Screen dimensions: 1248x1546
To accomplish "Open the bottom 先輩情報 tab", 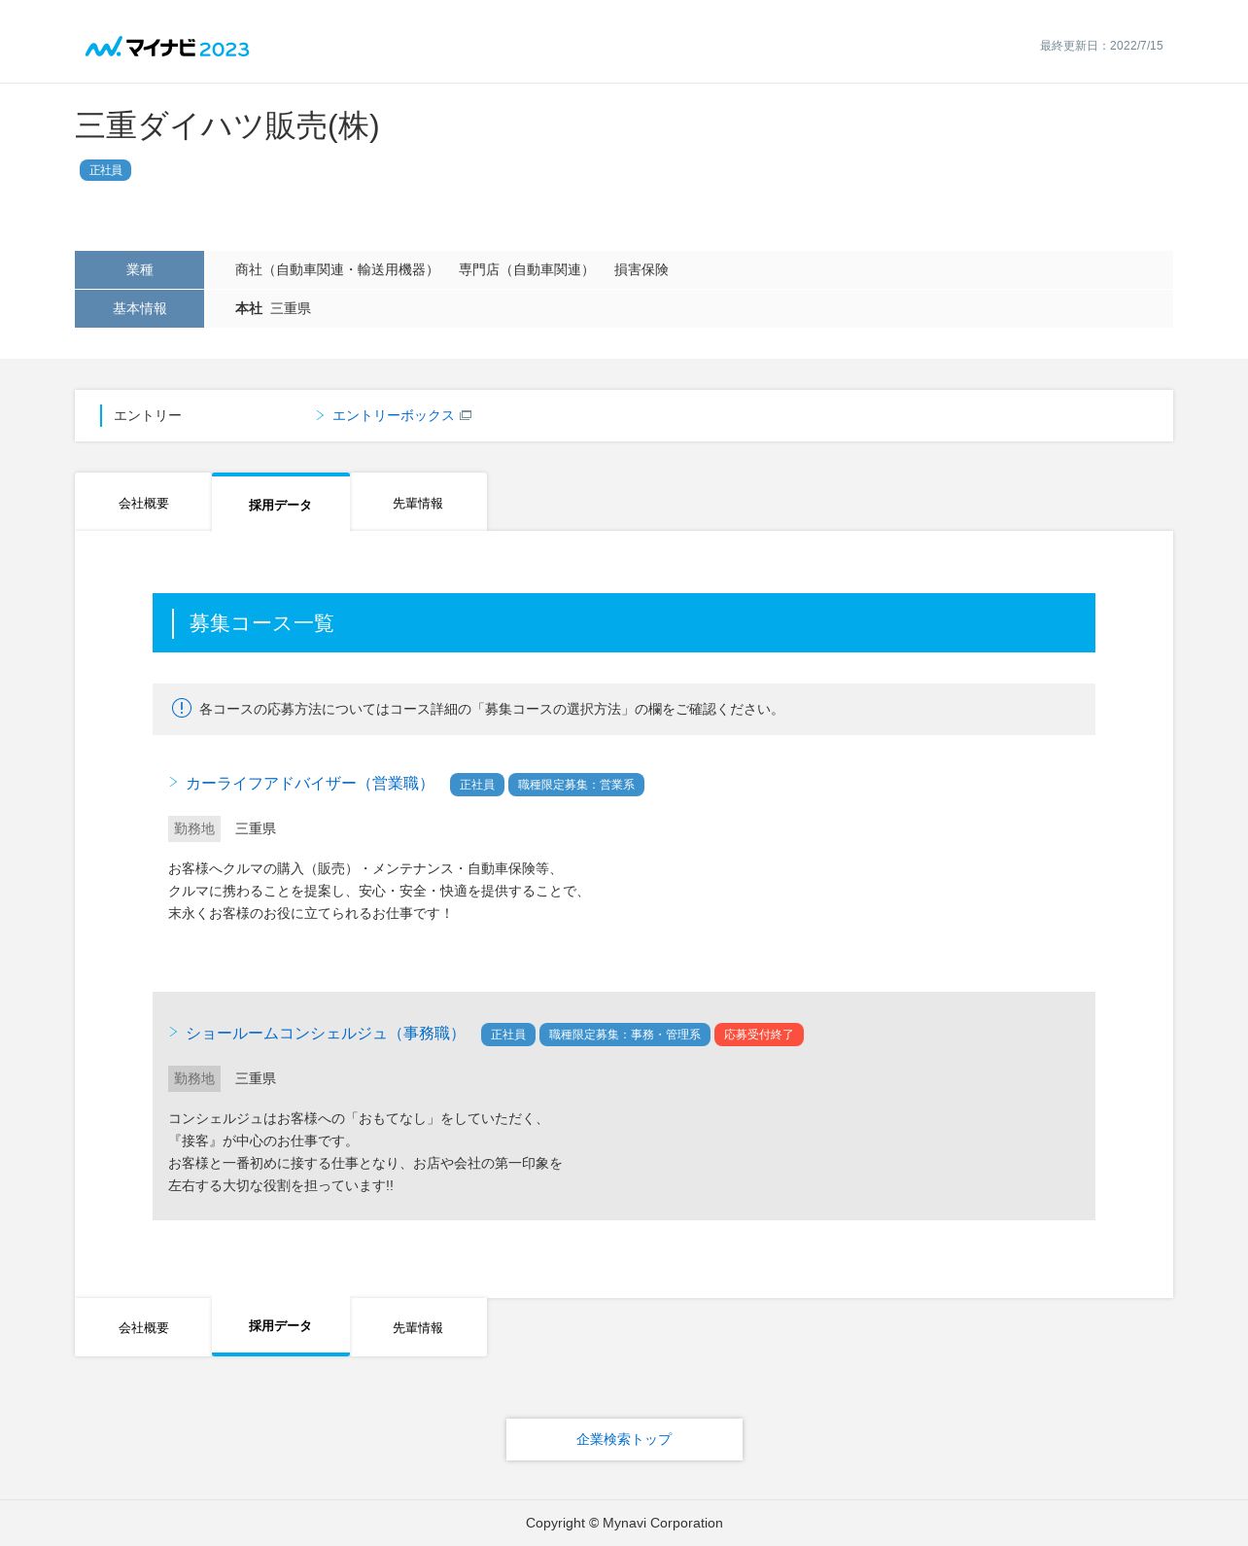I will (418, 1327).
